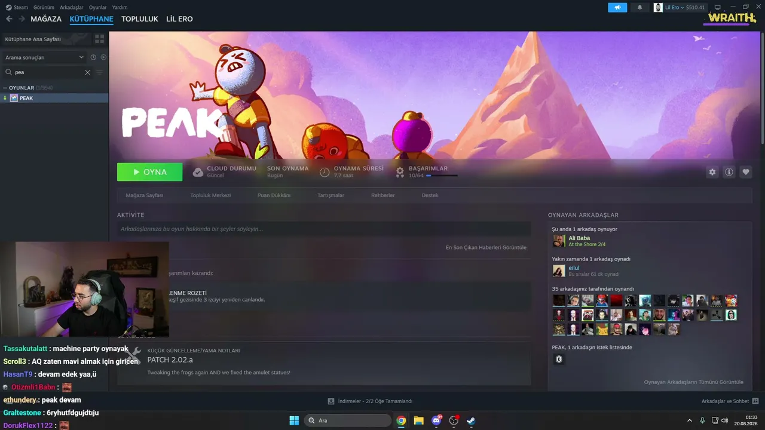Open Discord from the taskbar
The height and width of the screenshot is (430, 765).
436,420
